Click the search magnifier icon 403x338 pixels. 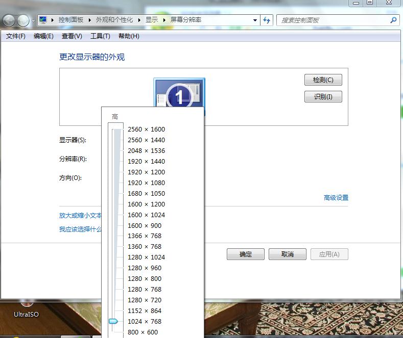tap(393, 20)
